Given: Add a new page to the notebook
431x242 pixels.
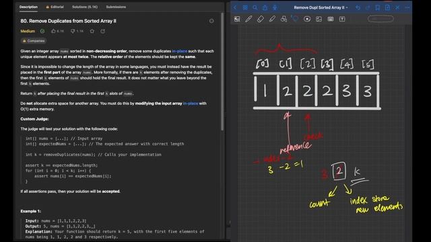Looking at the screenshot, I should (388, 7).
